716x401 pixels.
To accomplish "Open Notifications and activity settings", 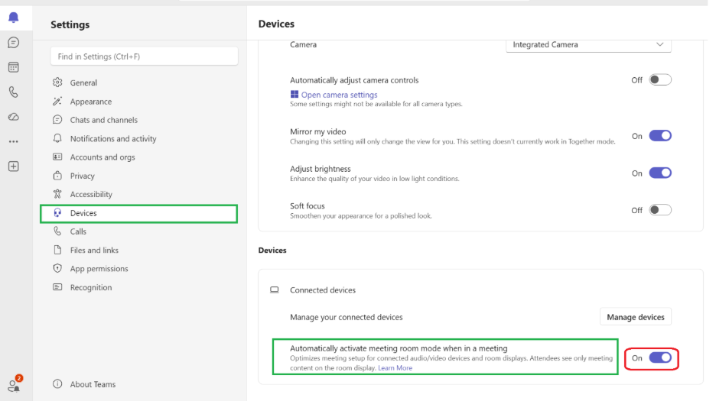I will (113, 139).
